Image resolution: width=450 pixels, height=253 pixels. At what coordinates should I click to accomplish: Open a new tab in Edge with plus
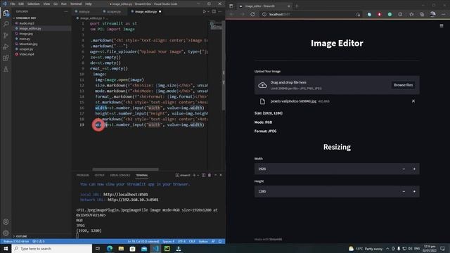tap(297, 6)
